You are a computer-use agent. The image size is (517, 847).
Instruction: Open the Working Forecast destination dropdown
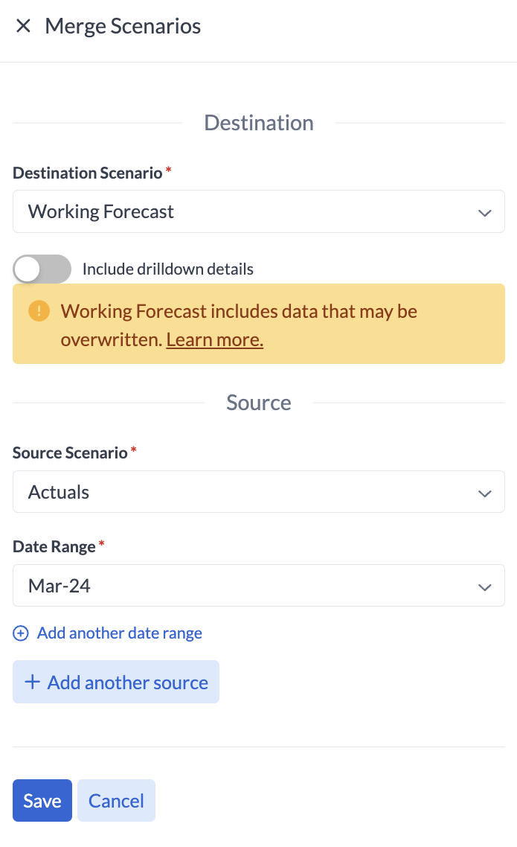tap(245, 212)
